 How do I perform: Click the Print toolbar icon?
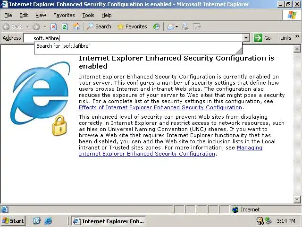tap(185, 26)
